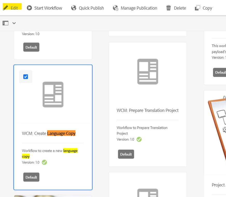Open the WCM: Create Language Copy title
Viewport: 226px width, 197px height.
pyautogui.click(x=49, y=133)
